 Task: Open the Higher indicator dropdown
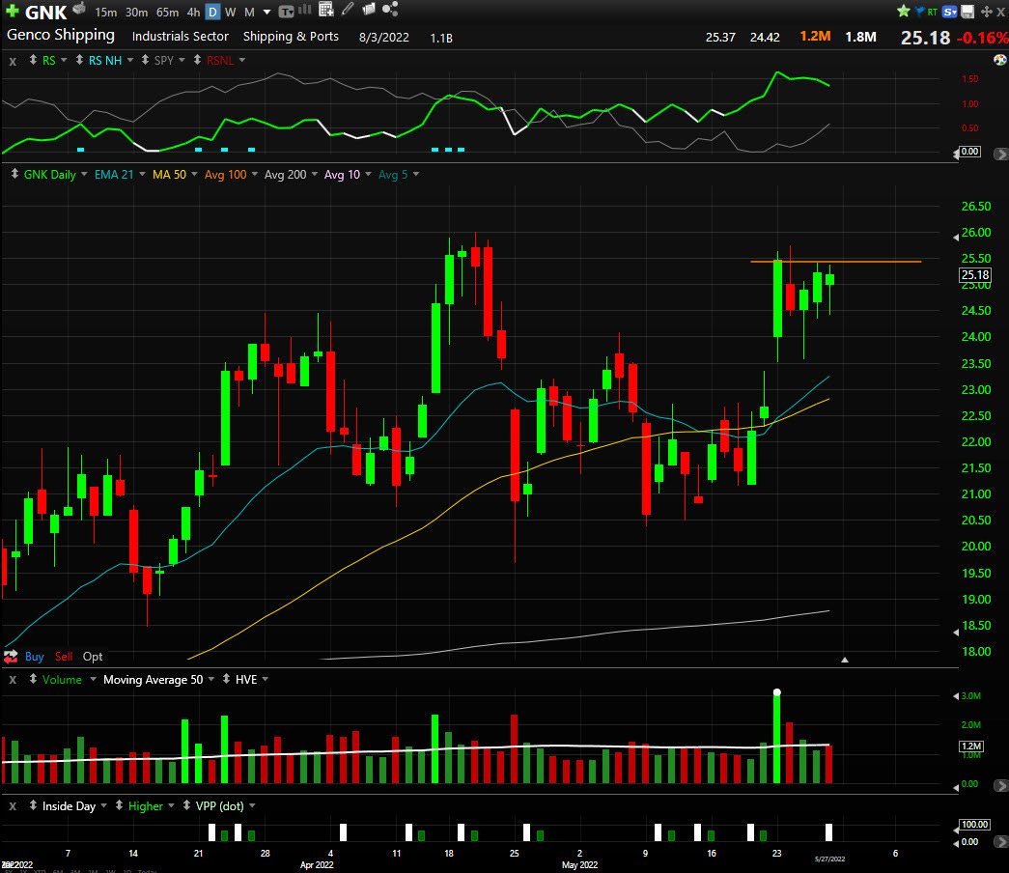pyautogui.click(x=171, y=806)
